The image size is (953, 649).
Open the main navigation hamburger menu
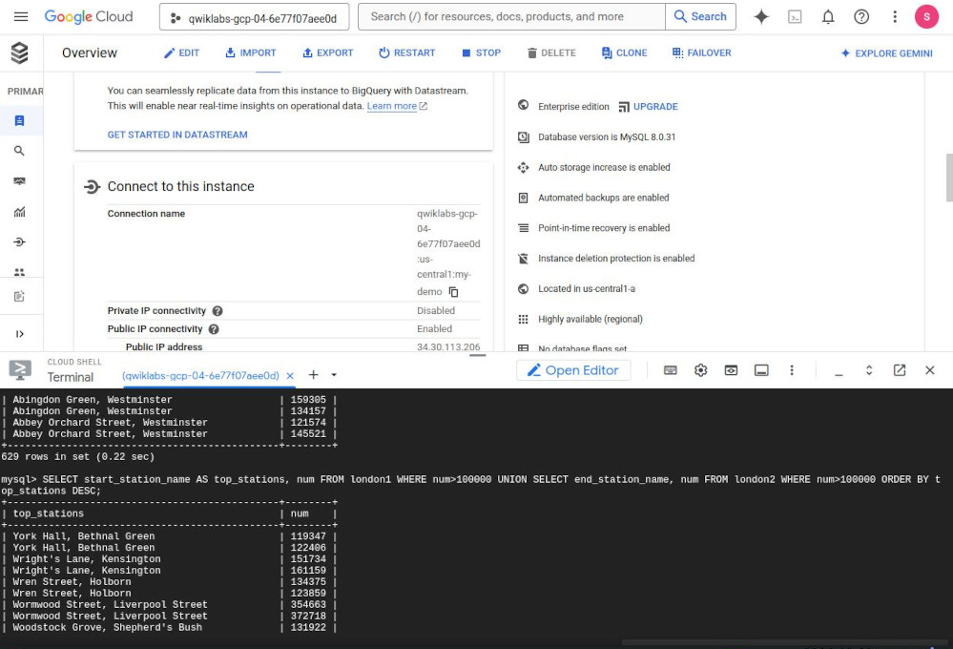21,16
